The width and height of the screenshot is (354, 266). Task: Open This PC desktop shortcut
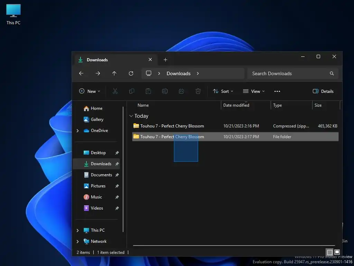coord(13,14)
